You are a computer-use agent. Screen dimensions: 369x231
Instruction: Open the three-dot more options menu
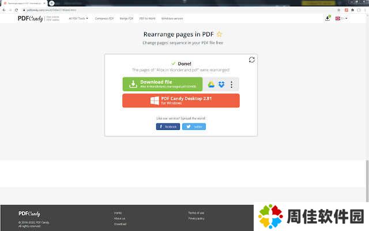tap(231, 84)
